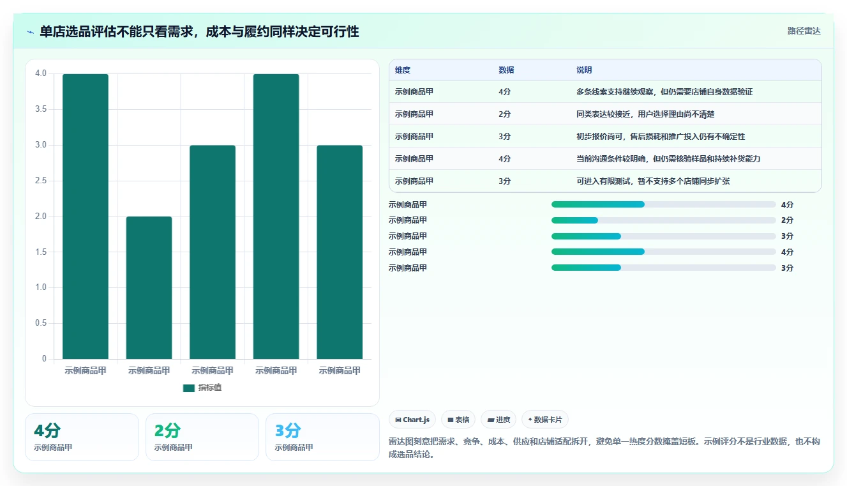Click the 4分 cell in the 当前沟通条件 row
Viewport: 847px width, 486px height.
tap(504, 159)
